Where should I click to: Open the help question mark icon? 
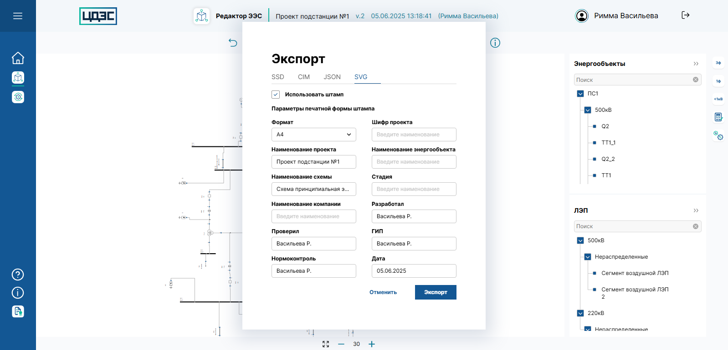(x=18, y=275)
